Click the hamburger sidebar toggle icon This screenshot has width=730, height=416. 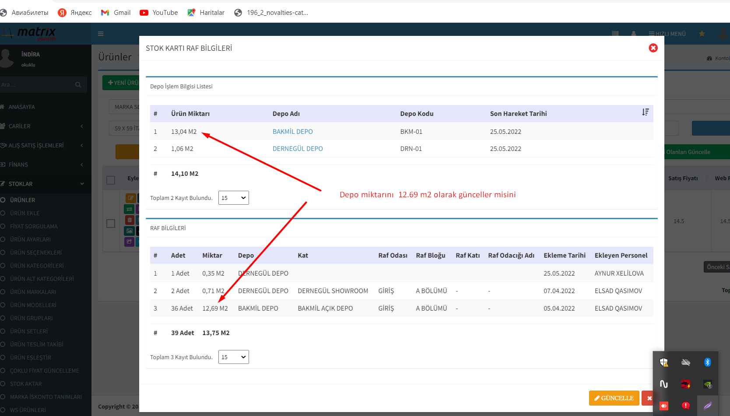(x=101, y=34)
